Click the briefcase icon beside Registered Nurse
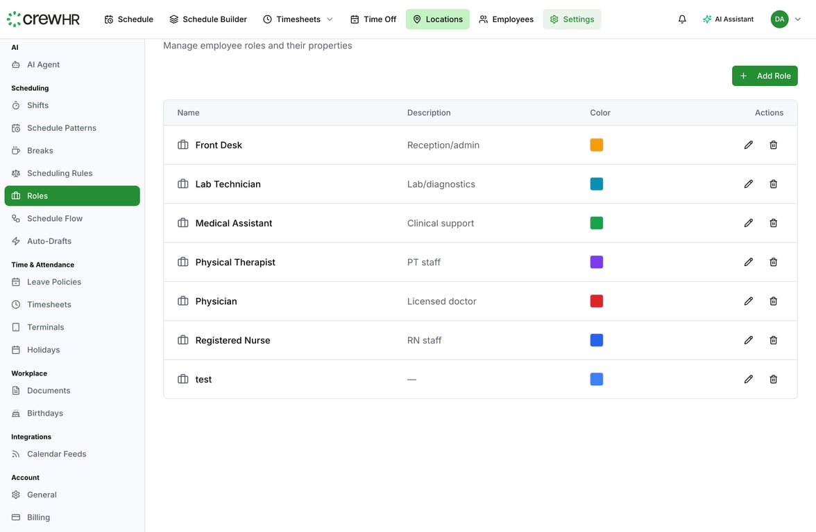The image size is (816, 532). pyautogui.click(x=182, y=340)
